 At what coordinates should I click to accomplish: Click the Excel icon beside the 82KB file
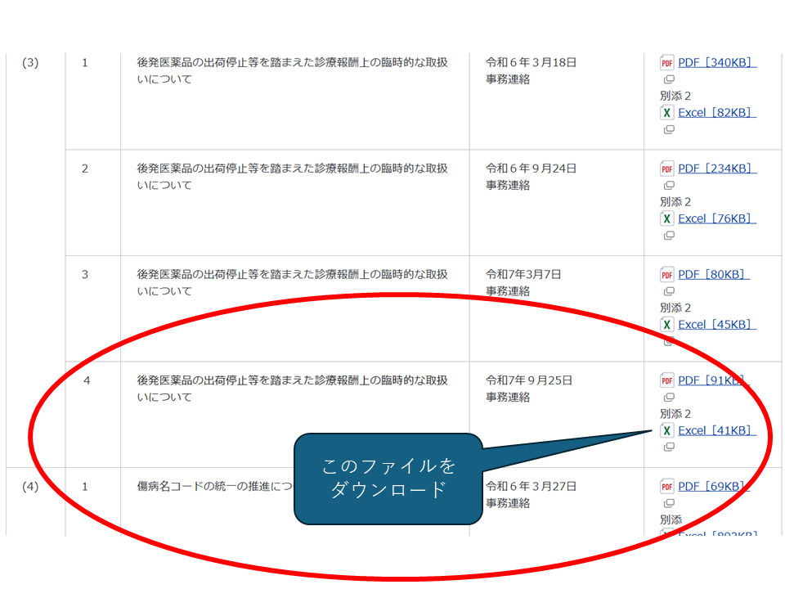pos(666,113)
